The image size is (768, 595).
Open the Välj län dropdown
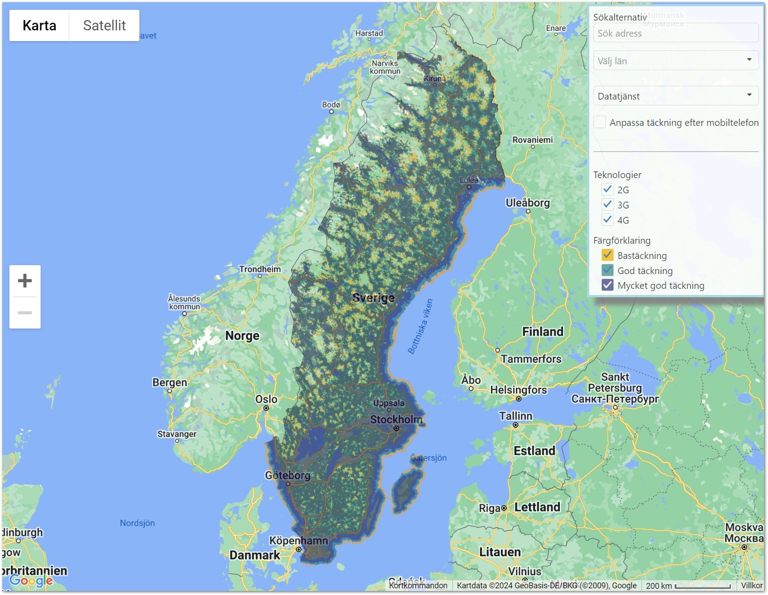(676, 61)
